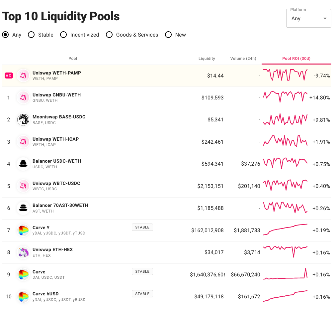Select the Any pool filter radio button
The width and height of the screenshot is (335, 309).
click(x=5, y=35)
